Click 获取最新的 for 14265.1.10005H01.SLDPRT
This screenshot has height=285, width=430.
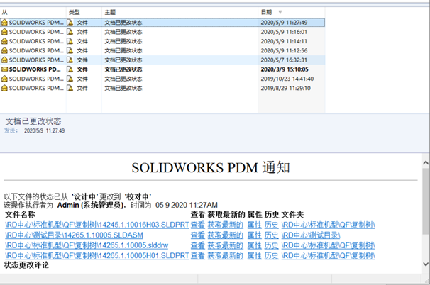click(x=226, y=256)
